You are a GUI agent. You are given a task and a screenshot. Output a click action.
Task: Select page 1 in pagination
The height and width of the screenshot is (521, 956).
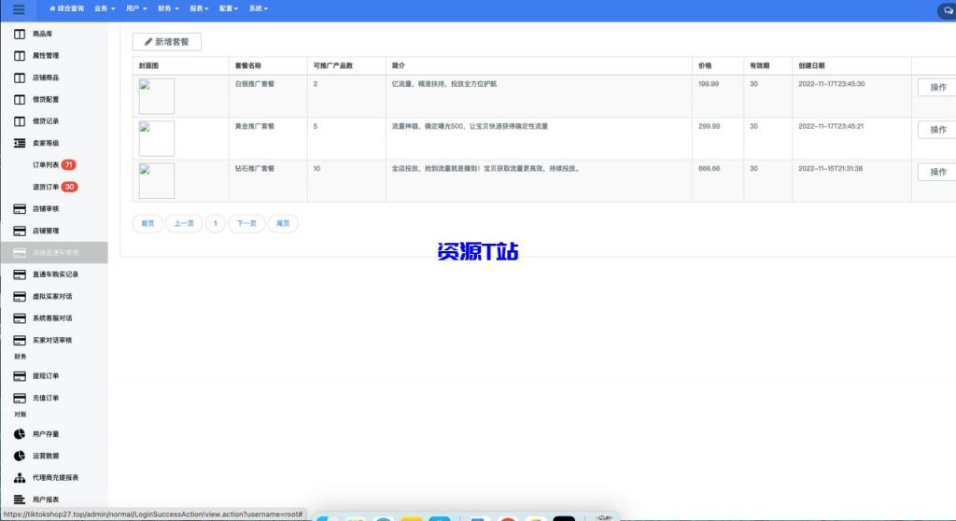216,223
